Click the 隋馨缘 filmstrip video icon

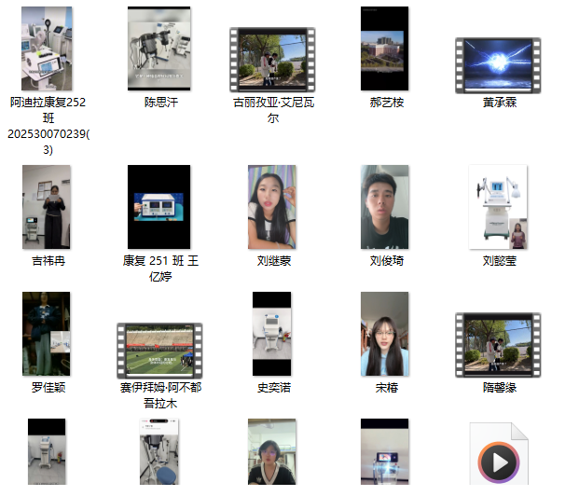498,344
